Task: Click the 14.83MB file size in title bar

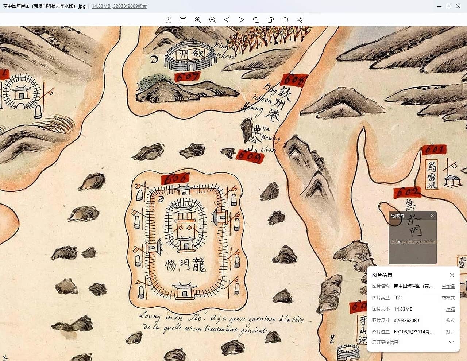Action: [x=101, y=6]
